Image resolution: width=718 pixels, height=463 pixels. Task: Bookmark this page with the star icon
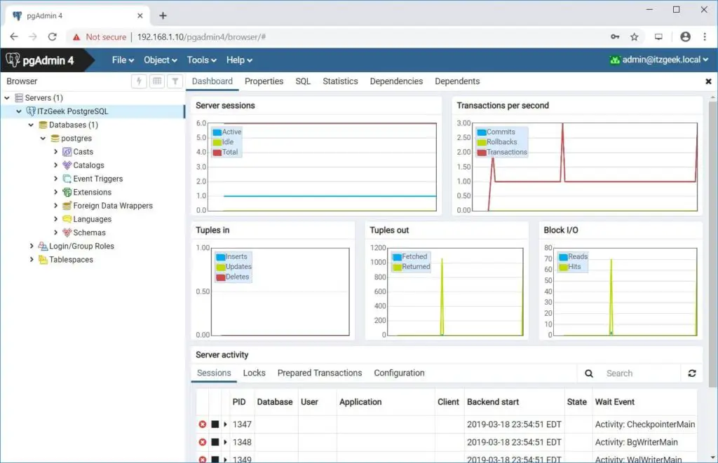click(634, 37)
